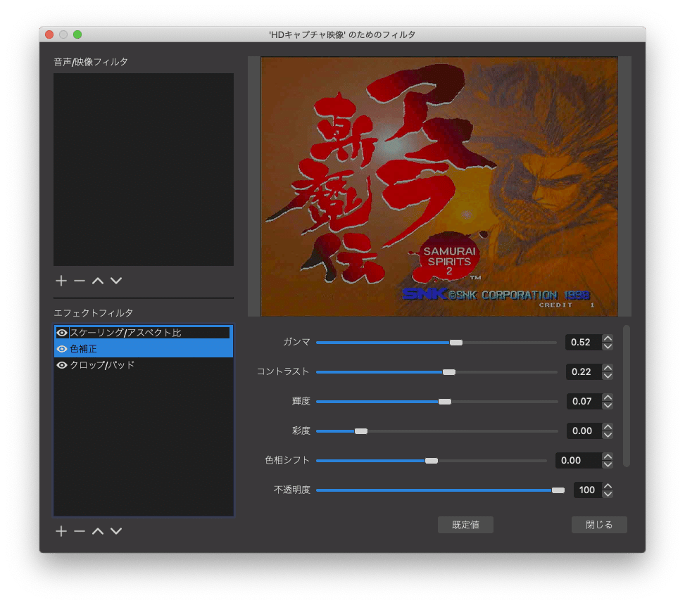Decrease 輝度 with down stepper arrow
Image resolution: width=685 pixels, height=605 pixels.
tap(608, 405)
